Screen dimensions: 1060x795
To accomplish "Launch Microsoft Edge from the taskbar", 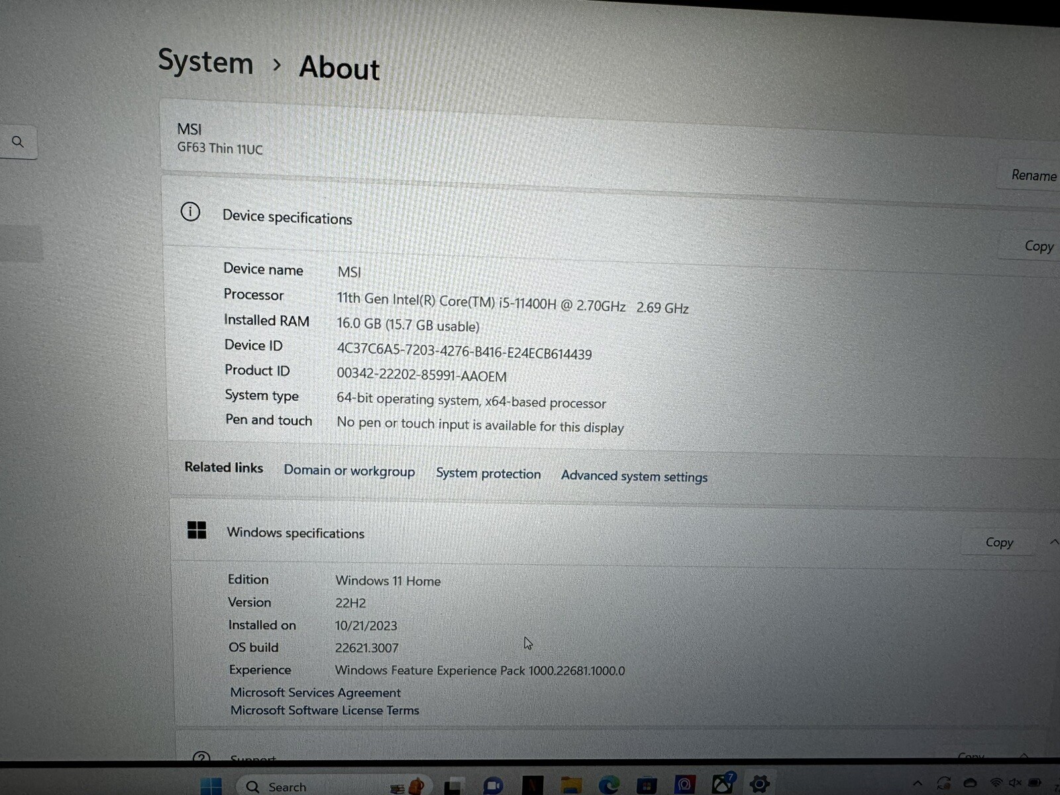I will [608, 786].
